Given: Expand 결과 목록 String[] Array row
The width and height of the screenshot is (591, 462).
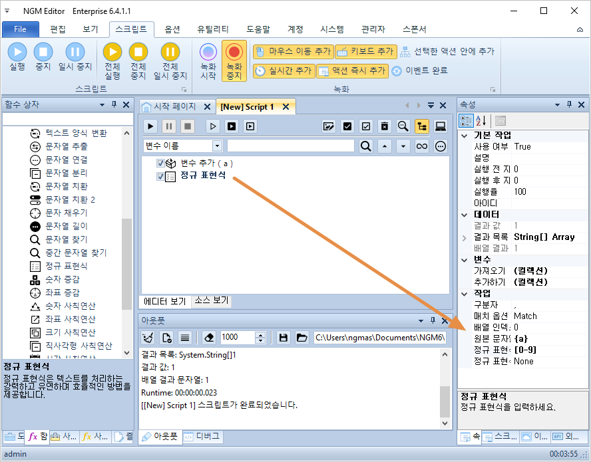Looking at the screenshot, I should [x=465, y=238].
